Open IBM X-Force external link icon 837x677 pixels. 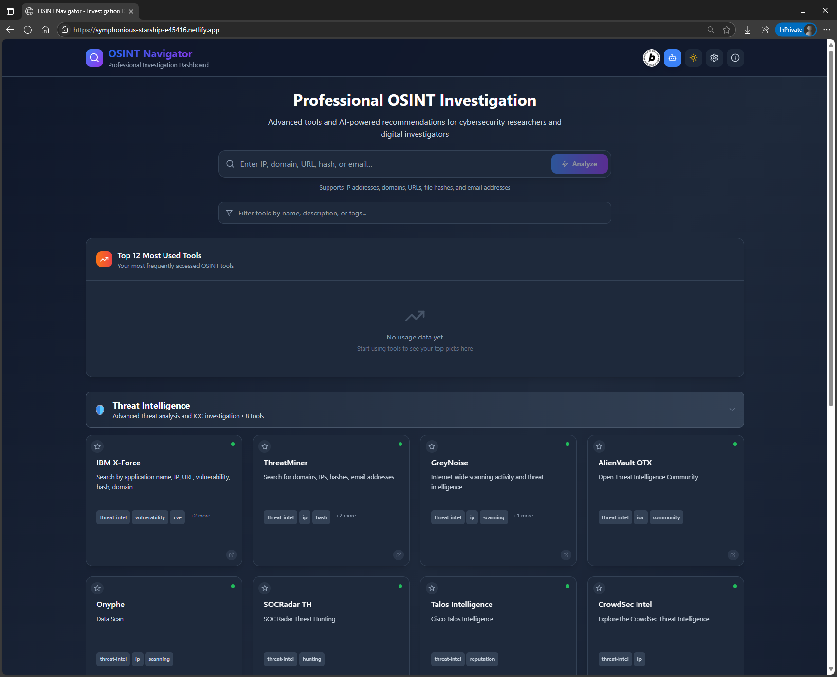point(231,555)
